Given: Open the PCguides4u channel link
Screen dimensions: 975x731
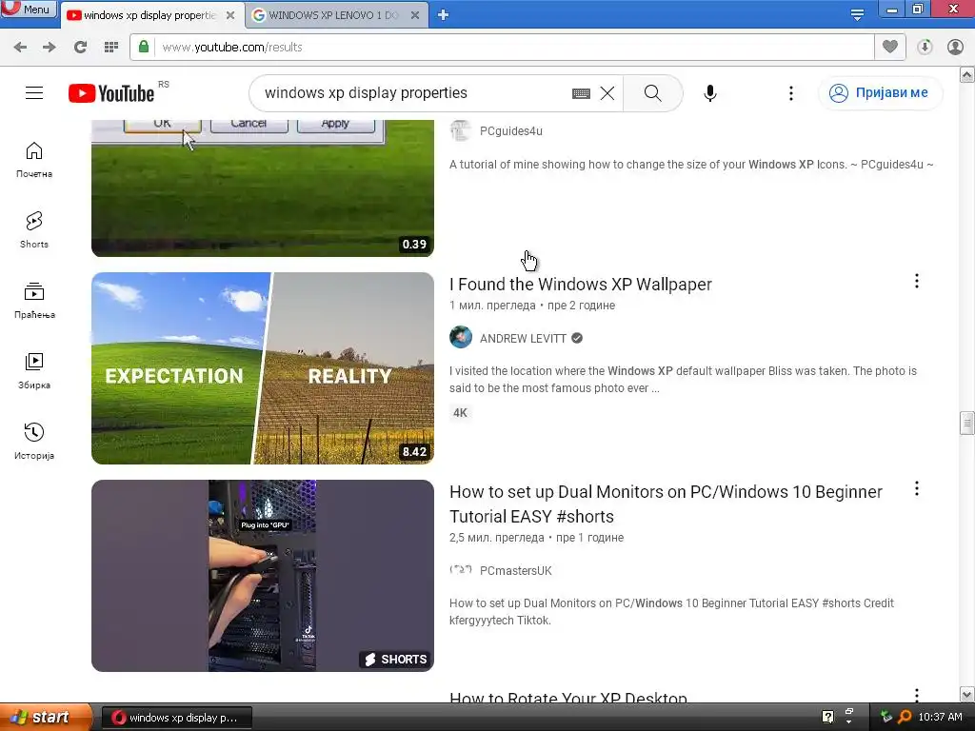Looking at the screenshot, I should 511,131.
